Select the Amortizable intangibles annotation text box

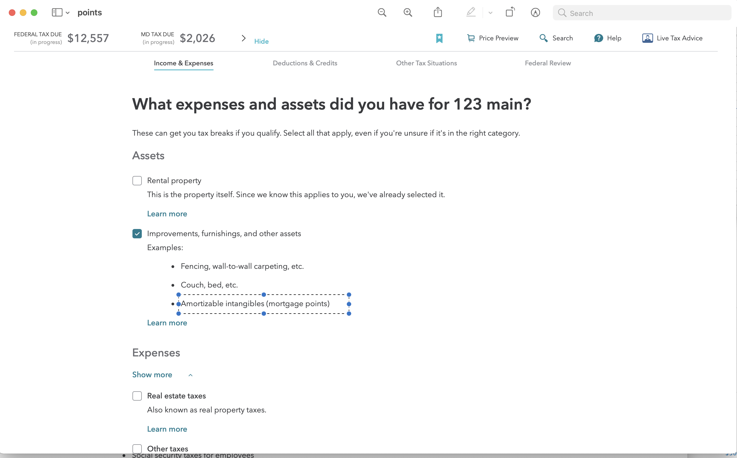tap(264, 304)
